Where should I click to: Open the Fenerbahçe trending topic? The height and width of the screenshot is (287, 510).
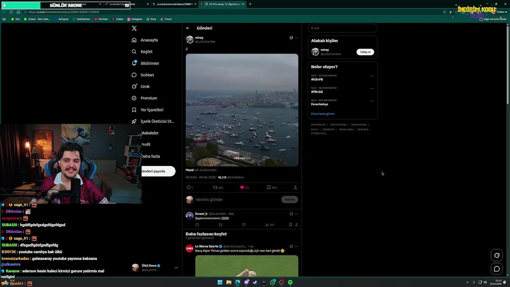(x=320, y=104)
